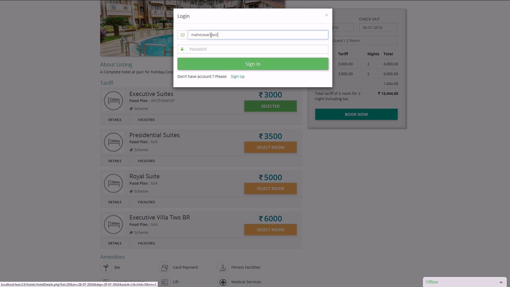Click the Medical Services plus icon
The height and width of the screenshot is (287, 510).
tap(223, 282)
